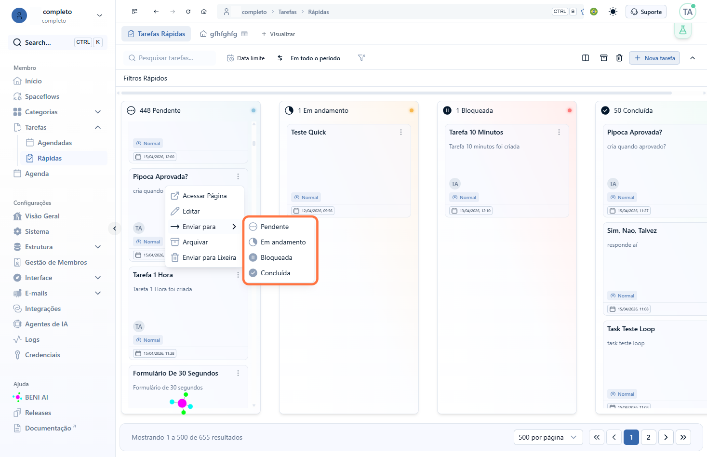Image resolution: width=707 pixels, height=457 pixels.
Task: Open the 500 por página dropdown
Action: [548, 437]
